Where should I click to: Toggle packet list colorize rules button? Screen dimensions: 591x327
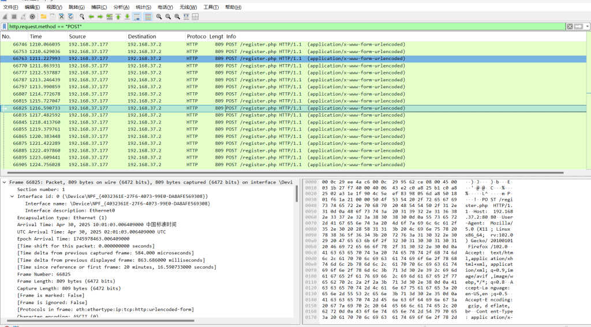click(148, 17)
